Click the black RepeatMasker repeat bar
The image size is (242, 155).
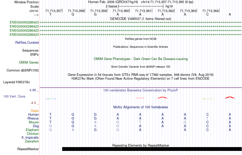point(152,149)
